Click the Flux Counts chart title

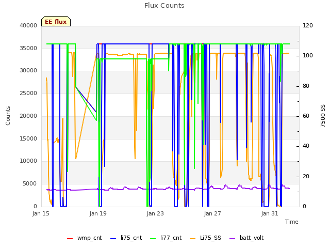pyautogui.click(x=164, y=6)
